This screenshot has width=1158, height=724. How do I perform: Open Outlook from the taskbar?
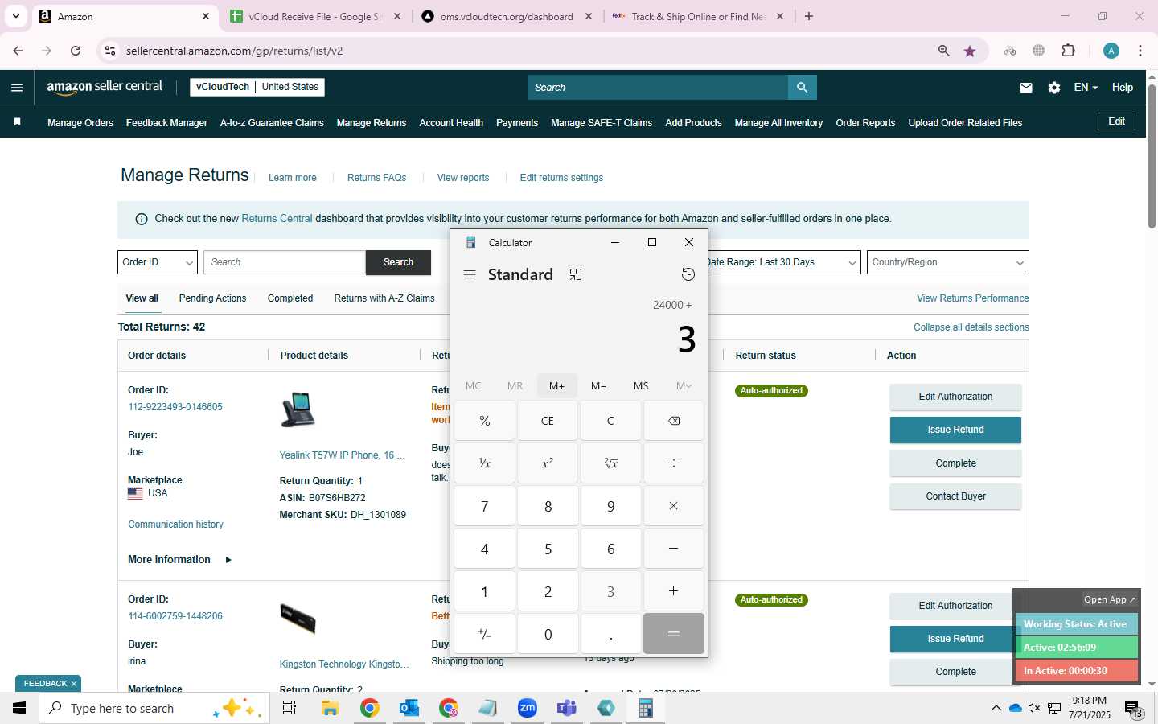point(409,709)
